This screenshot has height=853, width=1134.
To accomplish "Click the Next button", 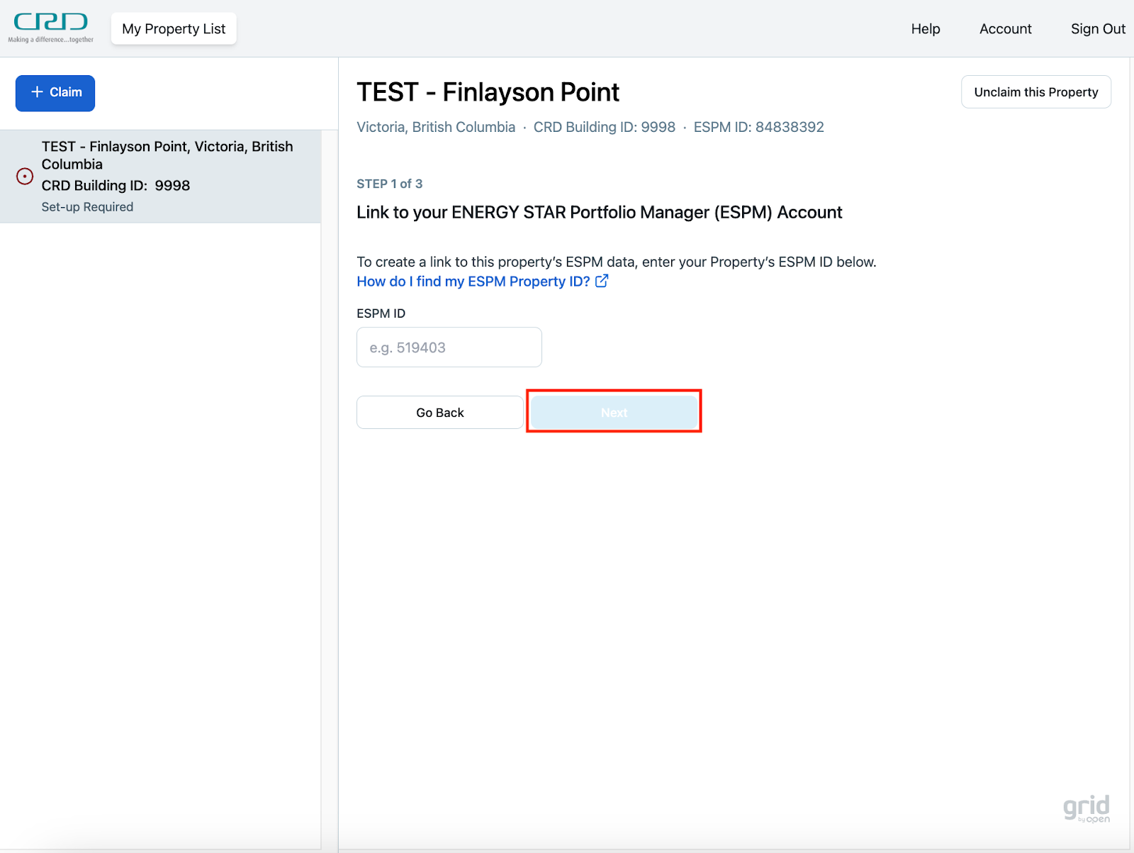I will (614, 413).
